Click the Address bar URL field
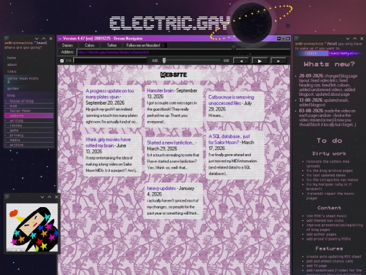 (x=184, y=52)
